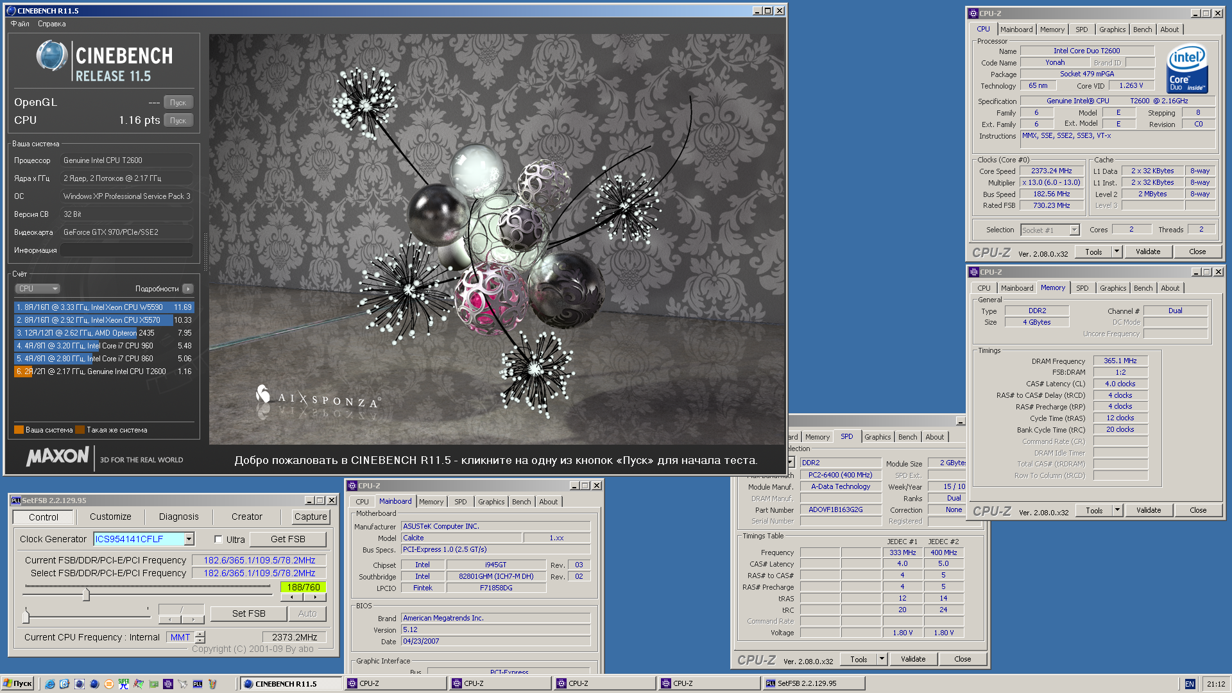Click the CPU-Z CPU window title icon

point(973,13)
